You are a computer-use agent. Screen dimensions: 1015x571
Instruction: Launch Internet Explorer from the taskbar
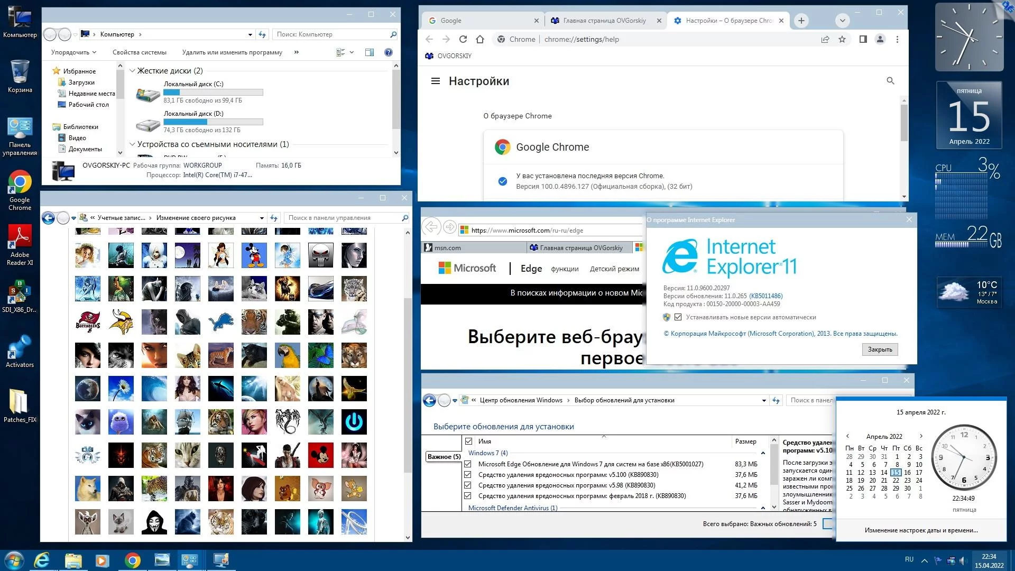click(42, 560)
